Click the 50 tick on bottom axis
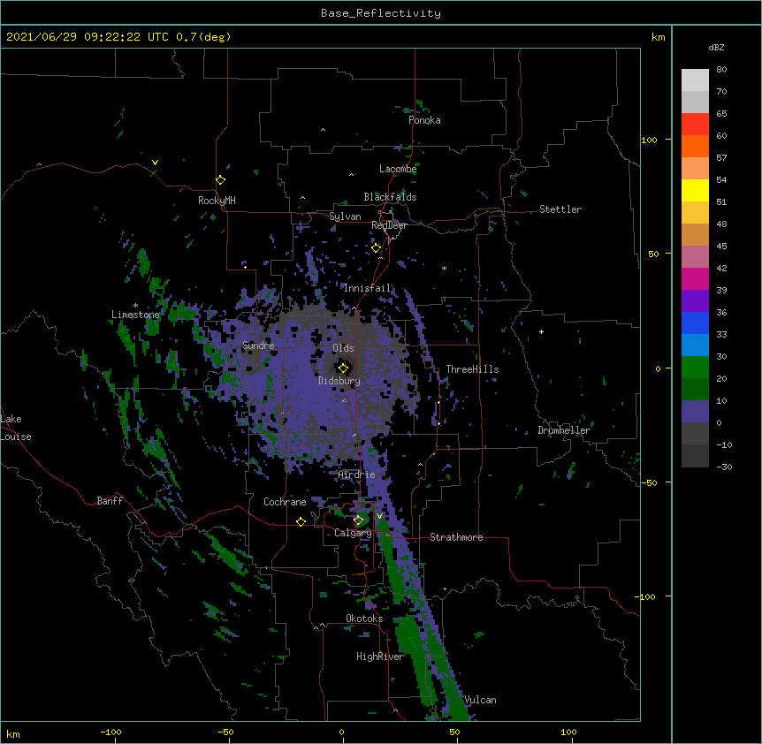 454,732
